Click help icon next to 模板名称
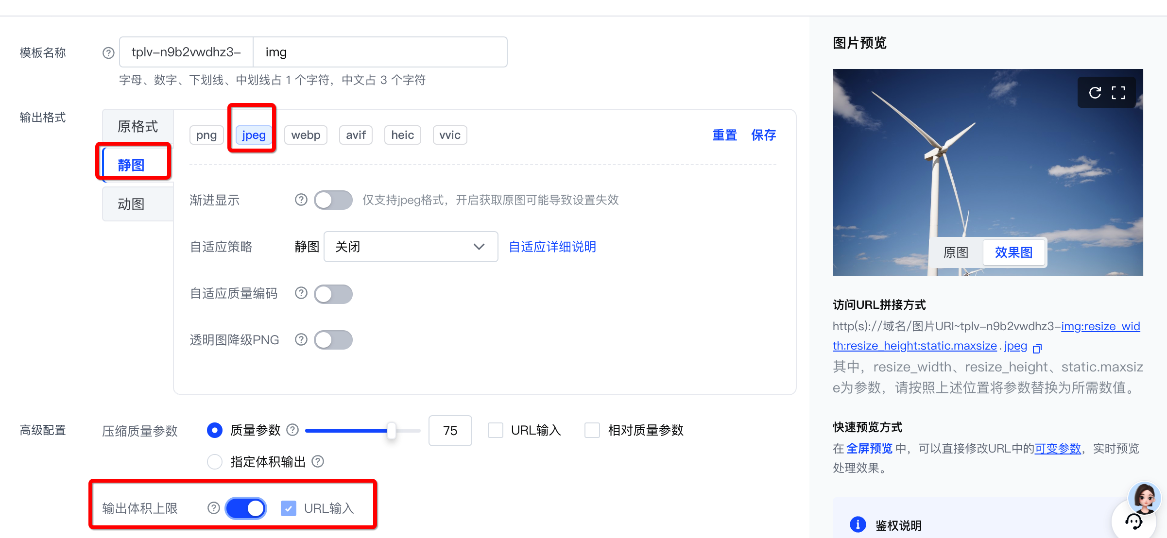 click(108, 53)
